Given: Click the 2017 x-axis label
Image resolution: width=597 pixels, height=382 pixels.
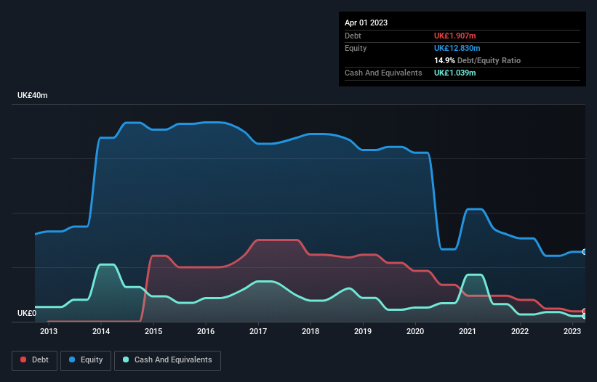Looking at the screenshot, I should coord(258,331).
